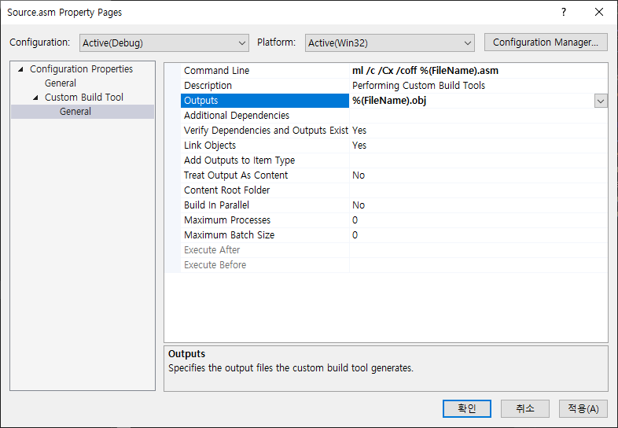Click the 취소 (Cancel) button
This screenshot has height=428, width=618.
525,408
